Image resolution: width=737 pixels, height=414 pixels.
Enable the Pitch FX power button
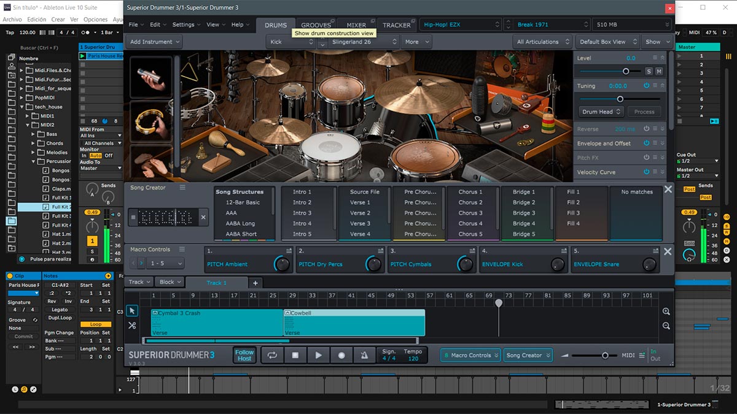646,158
